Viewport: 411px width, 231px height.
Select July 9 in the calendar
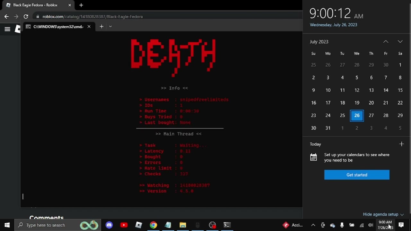click(x=313, y=90)
